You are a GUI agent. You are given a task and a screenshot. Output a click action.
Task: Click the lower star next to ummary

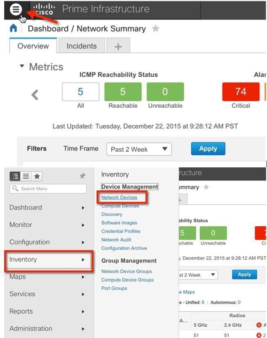206,187
